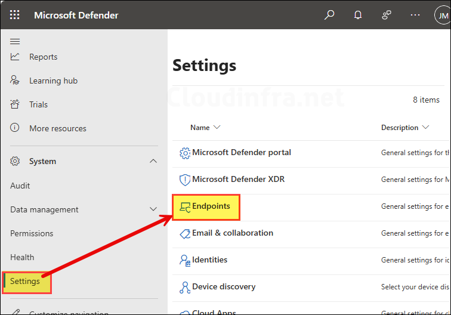Click the Microsoft Defender XDR shield icon
Viewport: 451px width, 315px height.
(x=185, y=180)
